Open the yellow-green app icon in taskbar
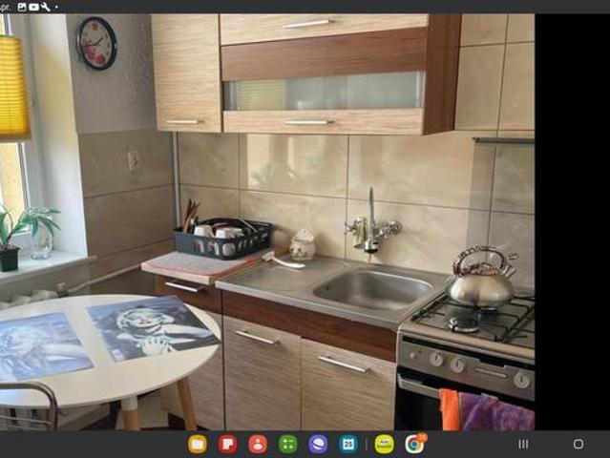Image resolution: width=610 pixels, height=458 pixels. pos(385,444)
